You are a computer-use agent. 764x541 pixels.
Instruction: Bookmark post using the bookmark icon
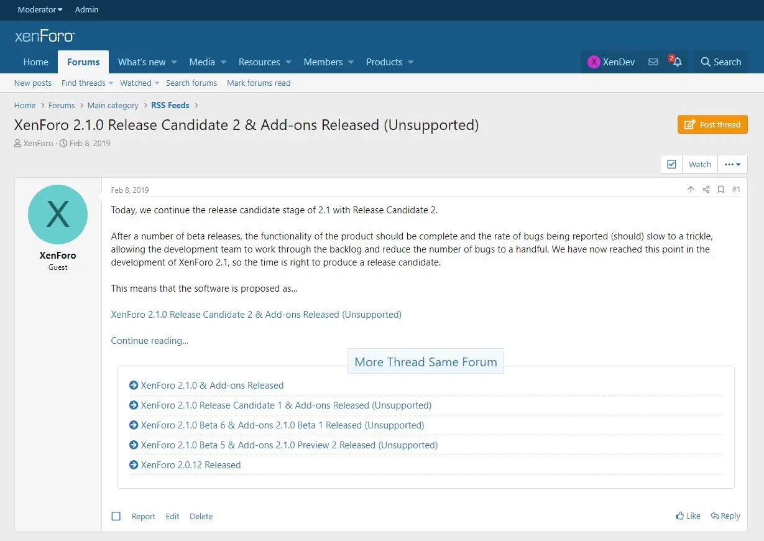tap(720, 190)
